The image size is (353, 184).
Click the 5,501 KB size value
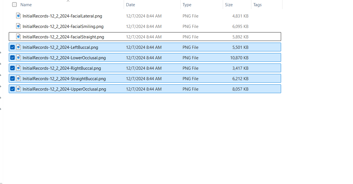tap(240, 47)
